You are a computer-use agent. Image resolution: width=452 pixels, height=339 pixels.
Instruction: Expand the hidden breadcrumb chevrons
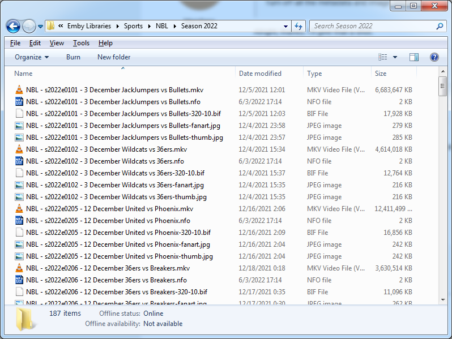click(61, 26)
